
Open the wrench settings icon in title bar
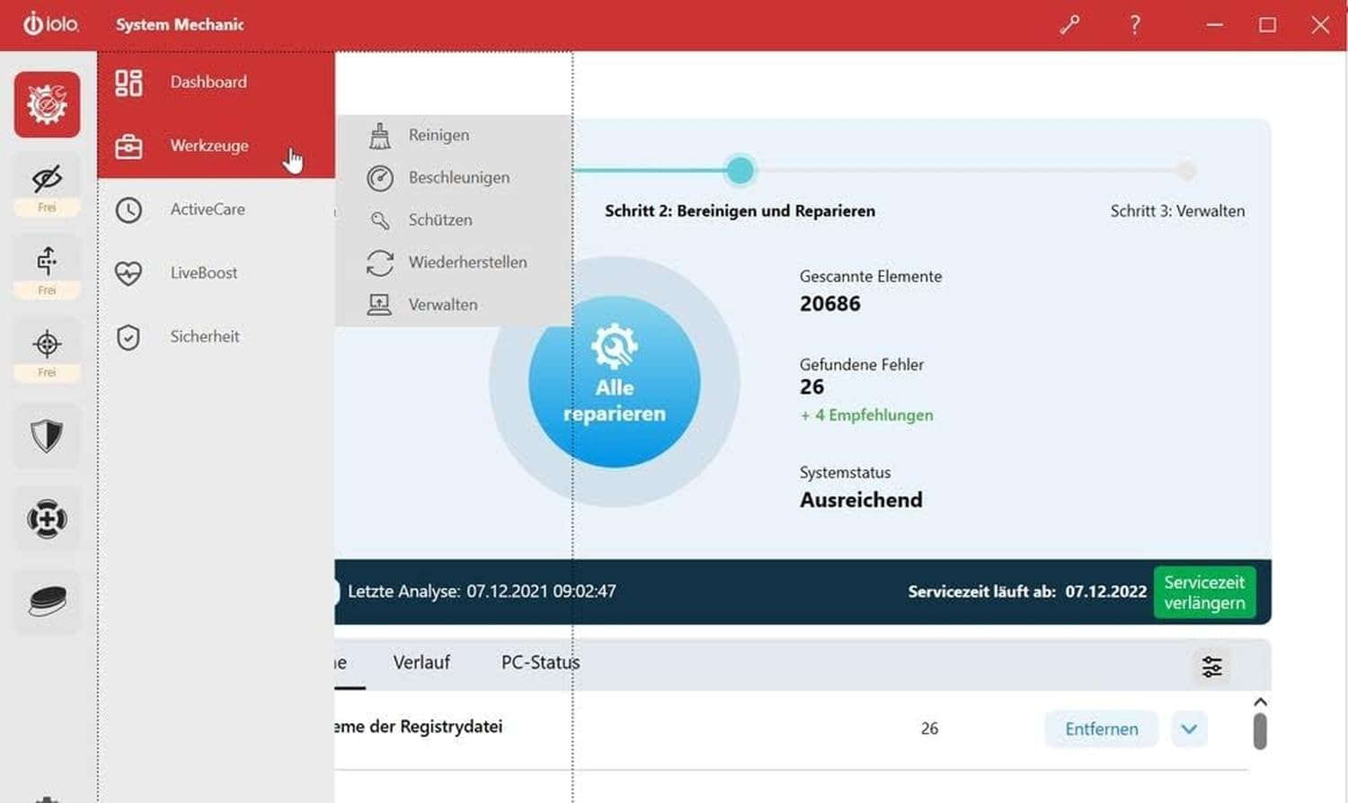pyautogui.click(x=1069, y=24)
